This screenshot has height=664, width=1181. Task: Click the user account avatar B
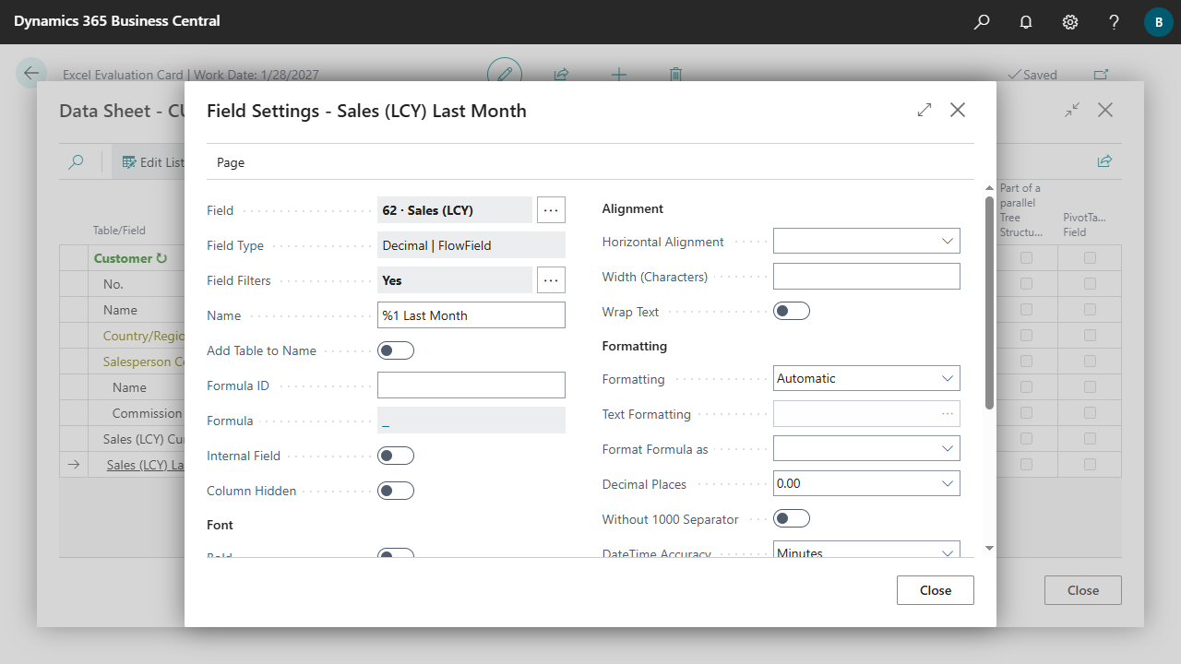tap(1158, 22)
